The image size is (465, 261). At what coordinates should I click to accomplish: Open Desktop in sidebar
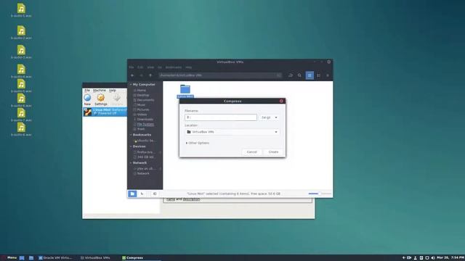pyautogui.click(x=143, y=95)
